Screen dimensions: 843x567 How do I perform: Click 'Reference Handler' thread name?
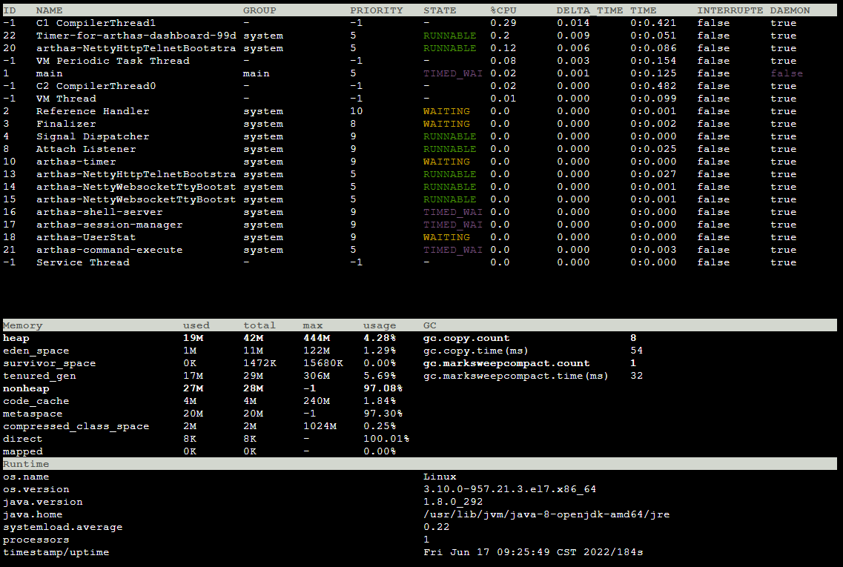pos(93,111)
